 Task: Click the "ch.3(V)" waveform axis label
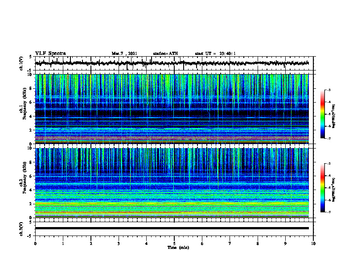point(21,229)
